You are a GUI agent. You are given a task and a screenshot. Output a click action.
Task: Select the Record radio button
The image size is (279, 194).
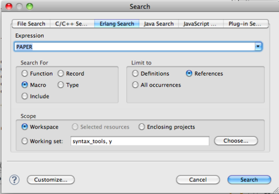[60, 73]
